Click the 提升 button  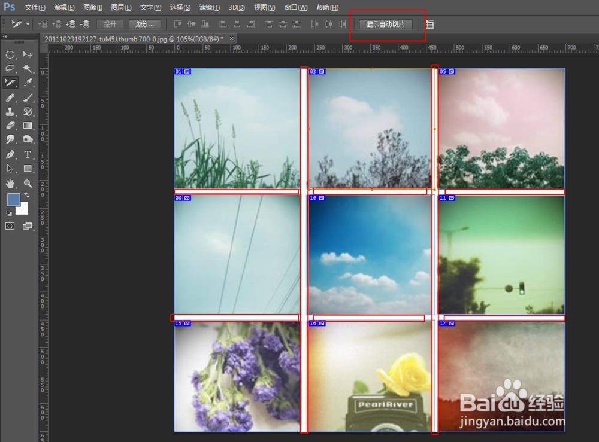[110, 25]
